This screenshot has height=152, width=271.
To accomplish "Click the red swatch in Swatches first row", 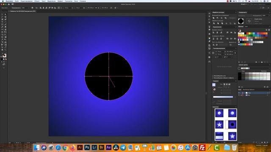I will click(247, 33).
